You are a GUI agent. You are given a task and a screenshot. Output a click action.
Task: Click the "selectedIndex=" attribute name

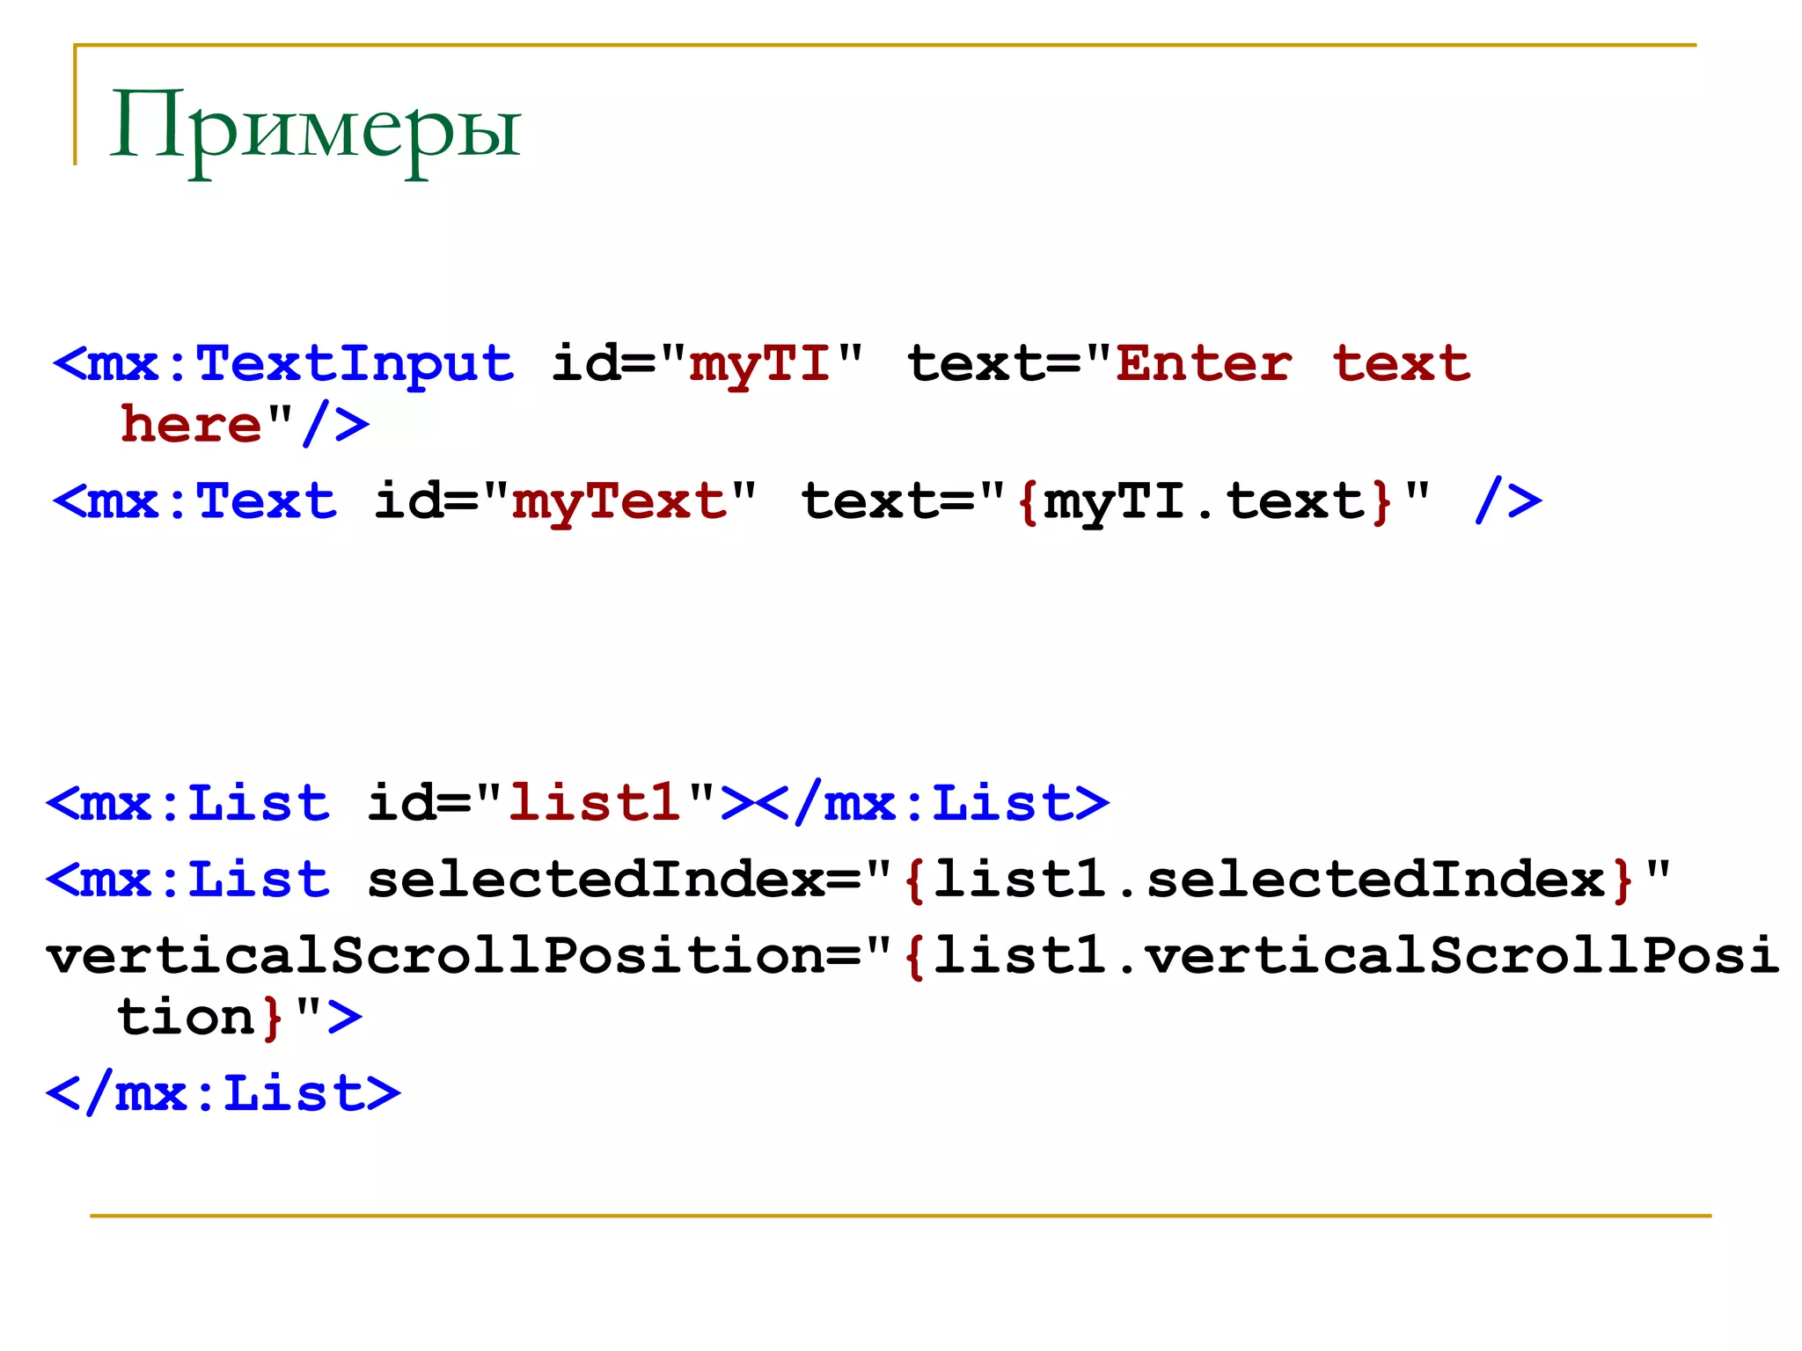click(x=614, y=879)
